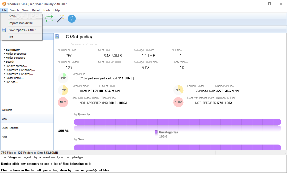The width and height of the screenshot is (287, 173).
Task: Click the Uncategories purple legend swatch
Action: 156,132
